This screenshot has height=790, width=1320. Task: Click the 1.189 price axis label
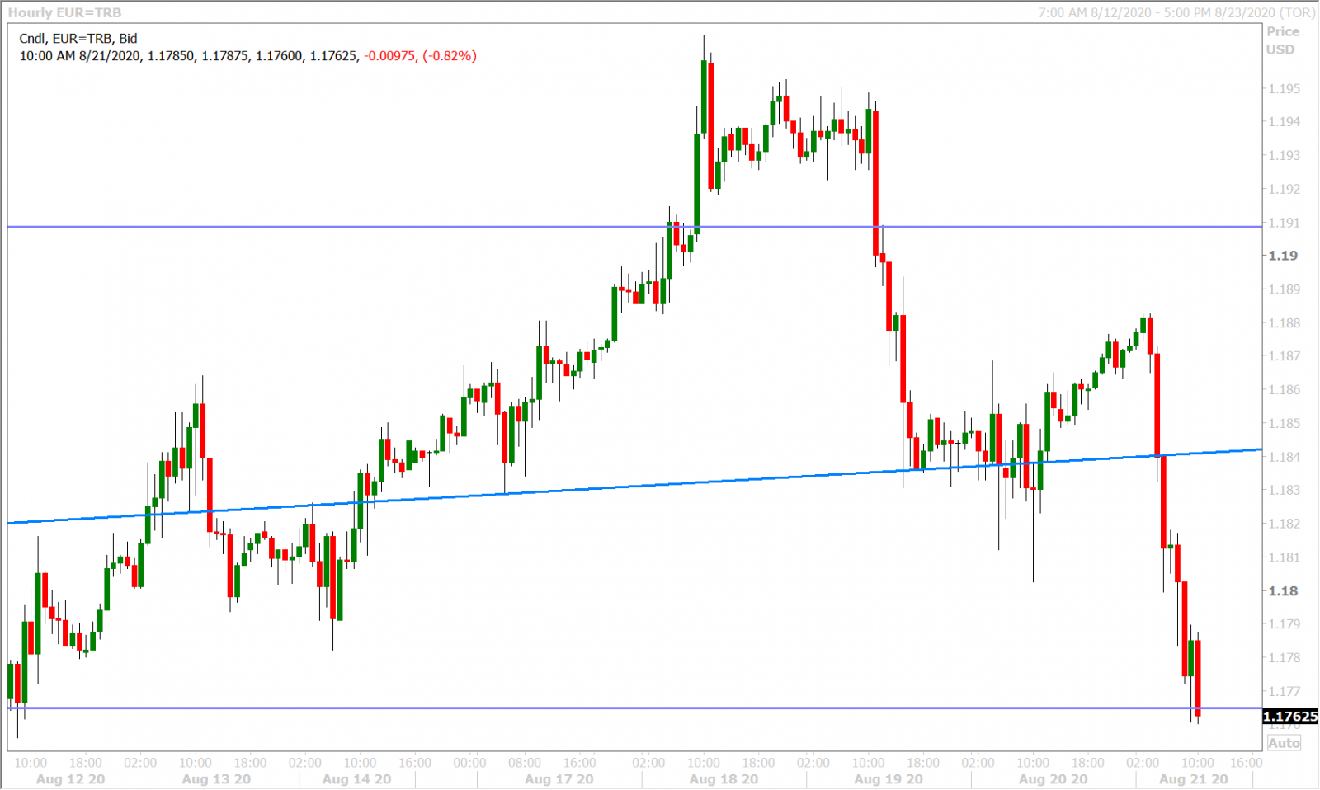[1285, 289]
